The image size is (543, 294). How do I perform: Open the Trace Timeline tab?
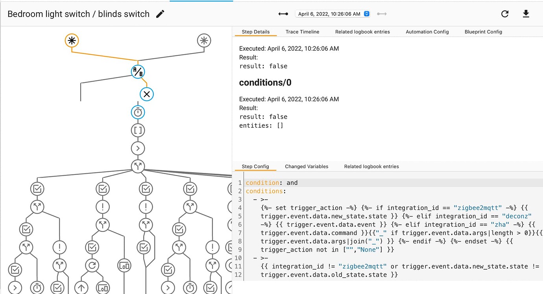click(302, 32)
